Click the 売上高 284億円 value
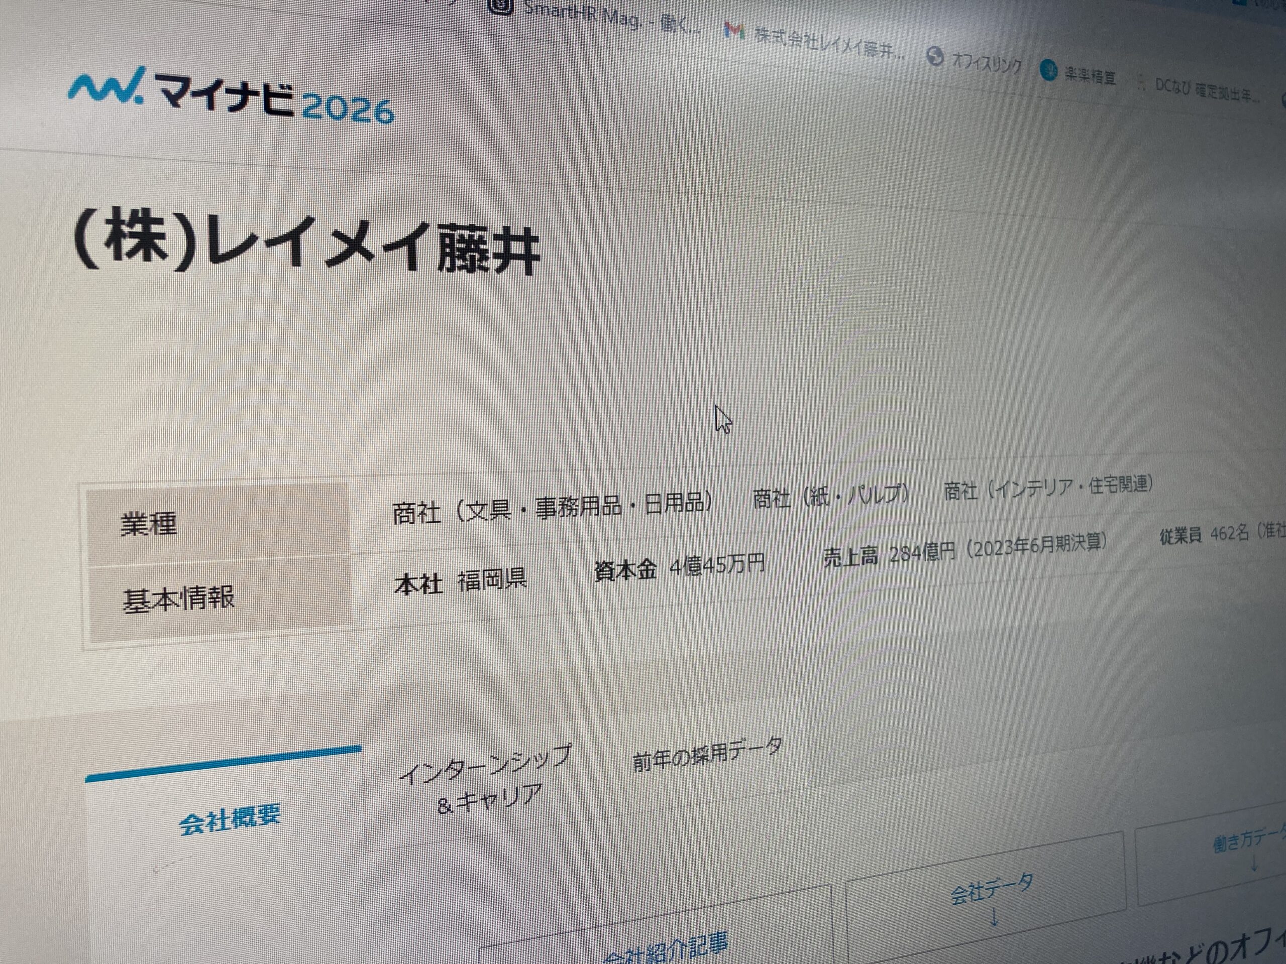The height and width of the screenshot is (964, 1286). point(965,549)
